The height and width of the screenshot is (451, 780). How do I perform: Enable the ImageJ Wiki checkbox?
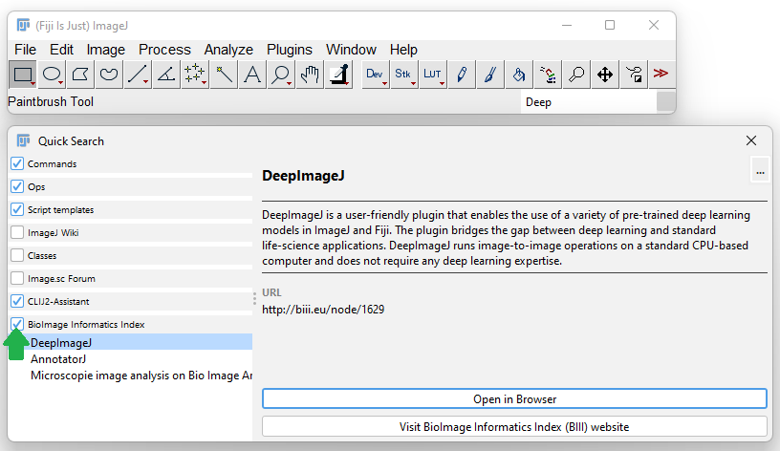pyautogui.click(x=17, y=232)
